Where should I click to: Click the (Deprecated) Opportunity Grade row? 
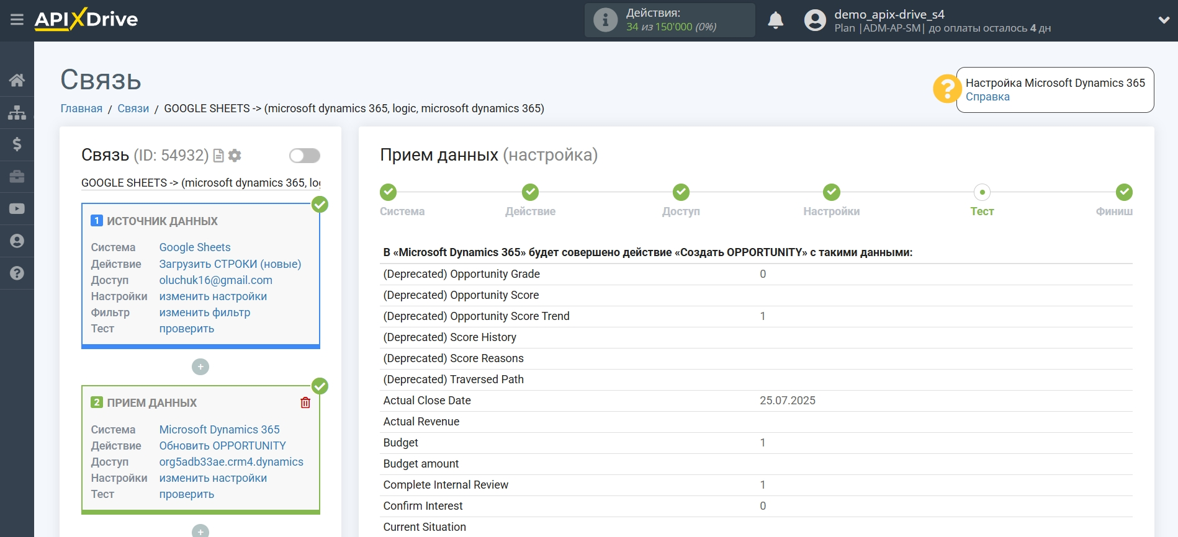click(756, 274)
